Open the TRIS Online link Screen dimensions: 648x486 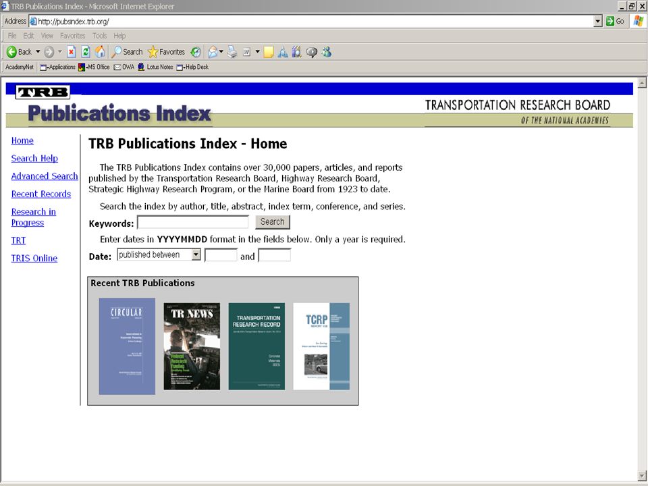coord(34,258)
